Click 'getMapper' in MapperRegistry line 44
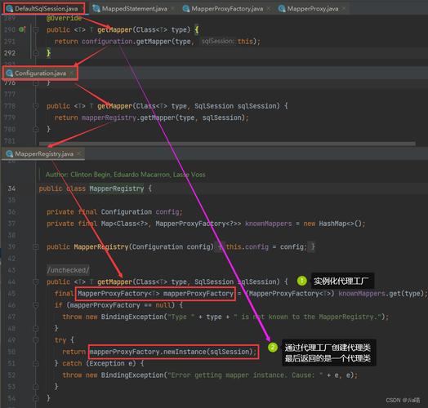 [114, 282]
